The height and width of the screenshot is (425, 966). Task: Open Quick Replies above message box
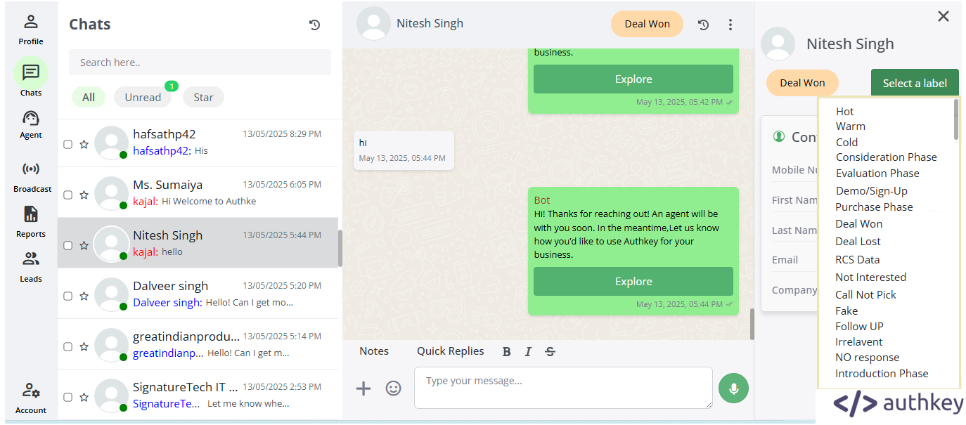point(451,351)
